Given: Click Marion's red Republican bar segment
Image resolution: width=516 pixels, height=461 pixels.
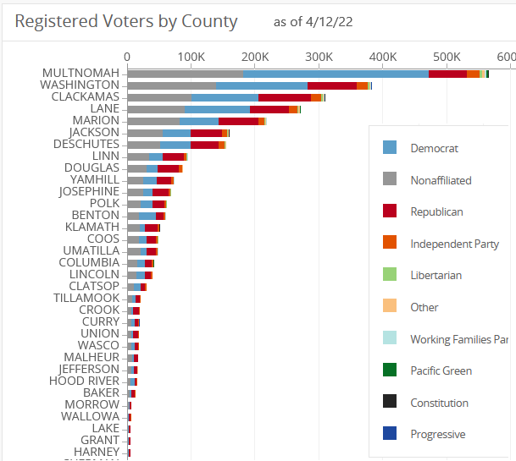Looking at the screenshot, I should point(238,121).
